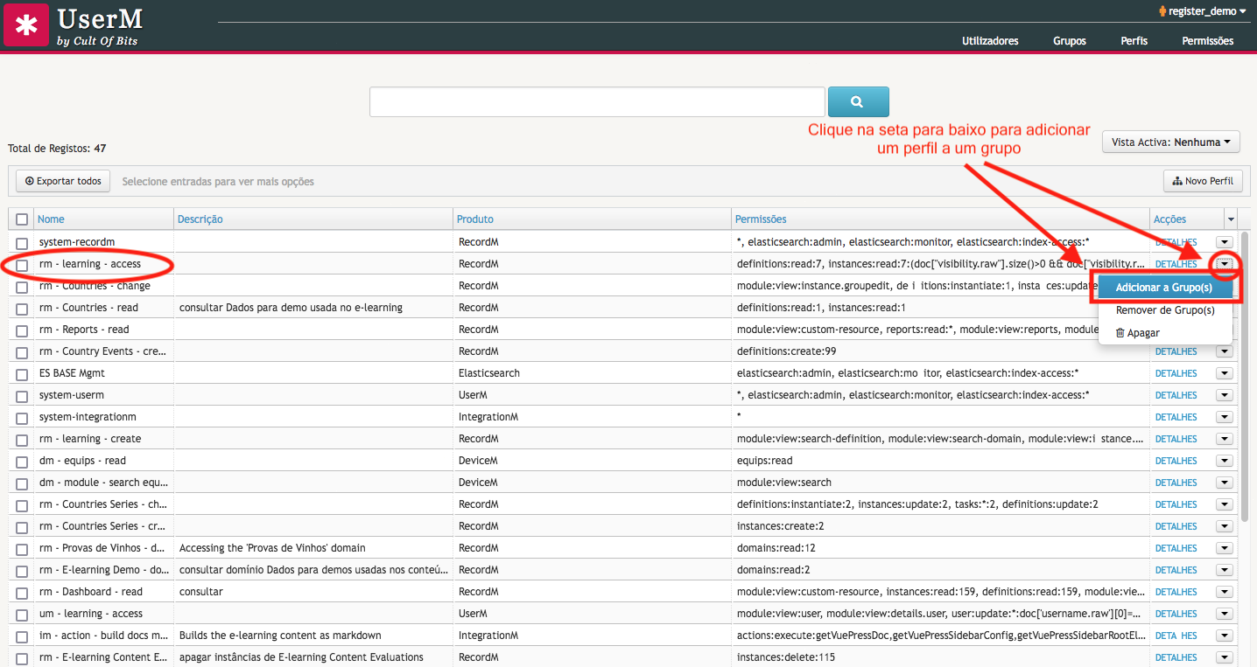This screenshot has width=1257, height=667.
Task: Click the 'dm - module - search equ...' name cell
Action: click(104, 483)
